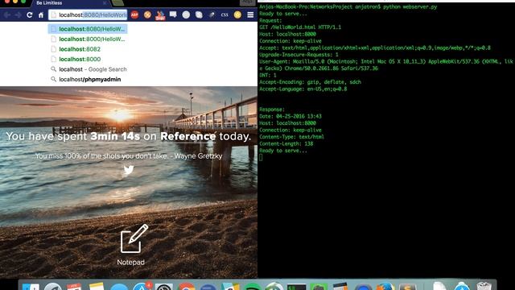Click the browser back arrow
This screenshot has width=515, height=290.
point(7,14)
